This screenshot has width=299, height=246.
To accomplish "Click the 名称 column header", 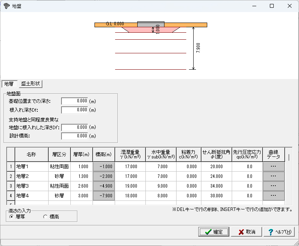I will [31, 155].
